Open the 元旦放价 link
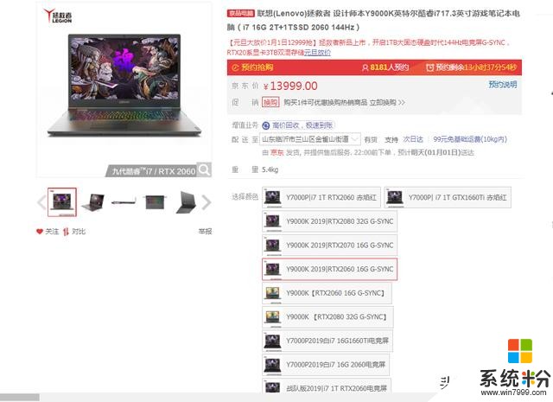Image resolution: width=553 pixels, height=402 pixels. (317, 53)
